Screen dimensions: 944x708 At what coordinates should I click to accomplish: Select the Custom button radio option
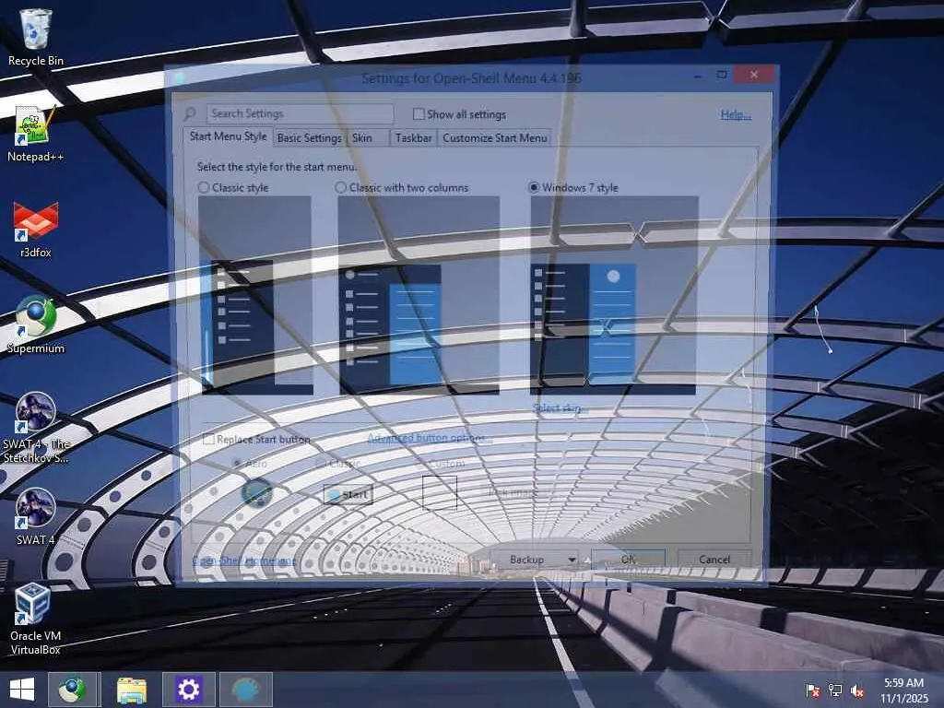(420, 464)
